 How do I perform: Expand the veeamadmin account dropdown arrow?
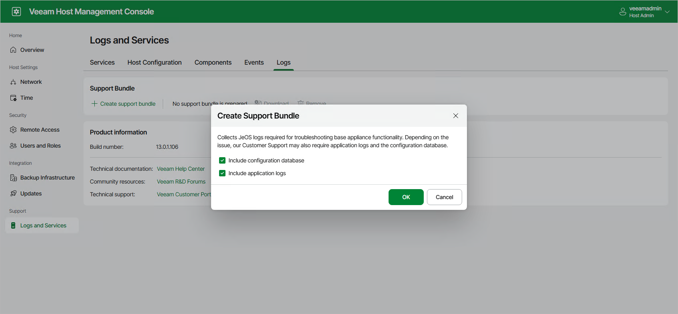pos(667,12)
